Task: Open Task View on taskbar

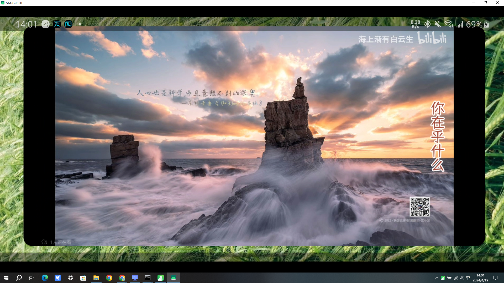Action: point(31,278)
